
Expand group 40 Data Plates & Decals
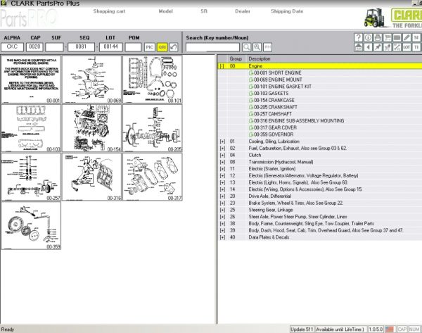click(x=222, y=237)
